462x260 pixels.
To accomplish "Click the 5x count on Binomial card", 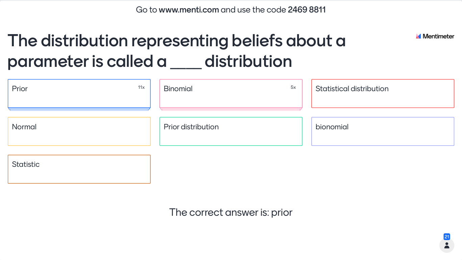I will pyautogui.click(x=293, y=87).
